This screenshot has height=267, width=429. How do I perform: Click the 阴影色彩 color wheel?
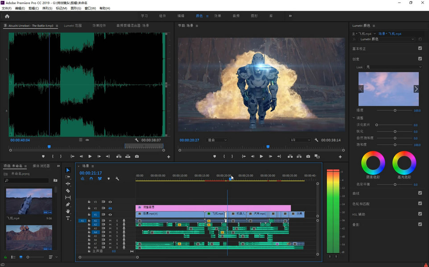click(373, 163)
